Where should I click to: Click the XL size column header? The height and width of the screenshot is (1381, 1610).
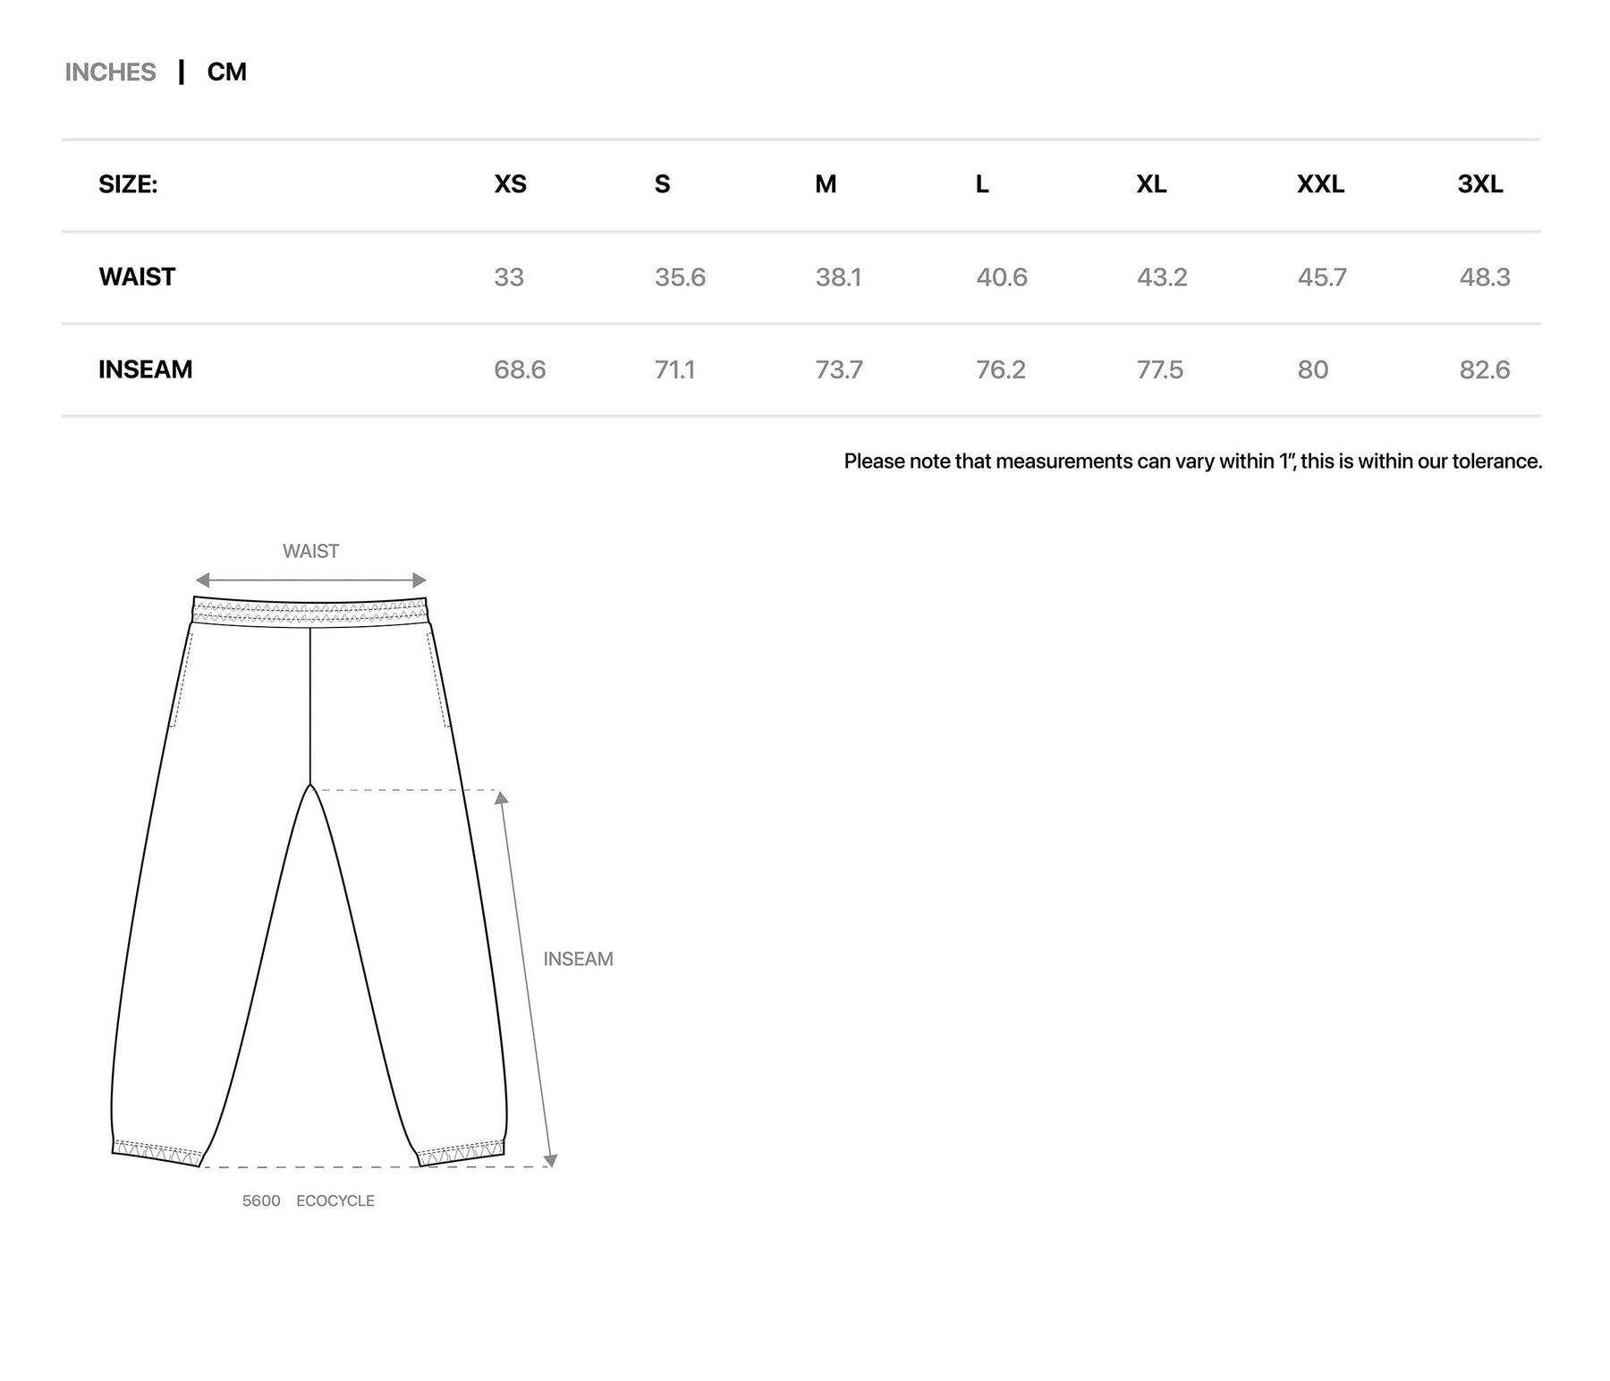coord(1150,184)
